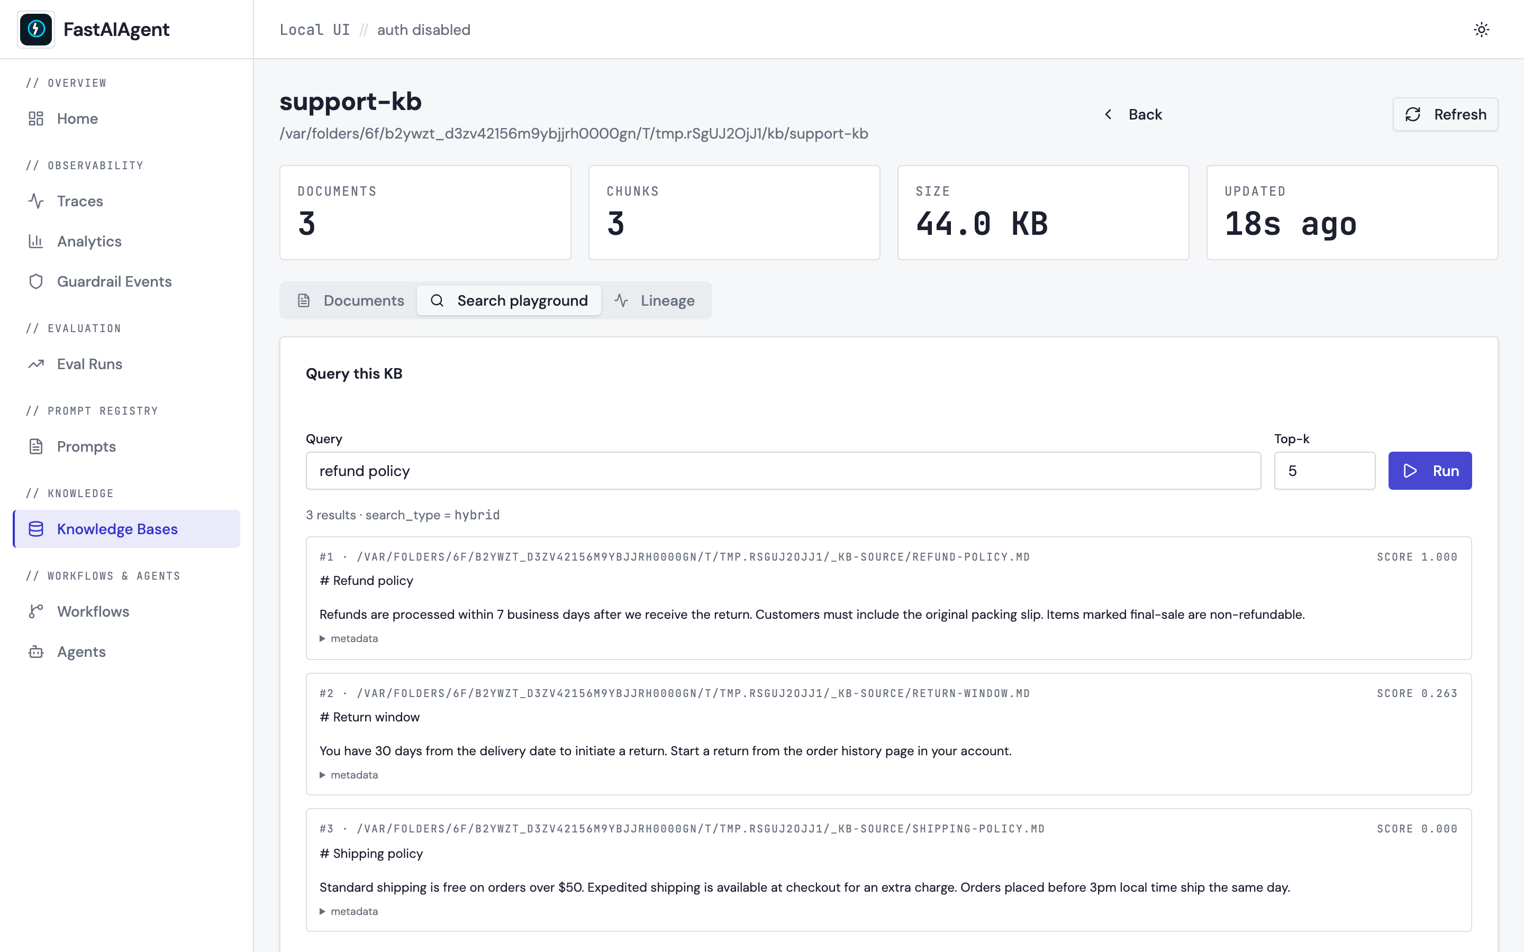The width and height of the screenshot is (1524, 952).
Task: Click the REFUND-POLICY.MD result path
Action: pos(693,557)
